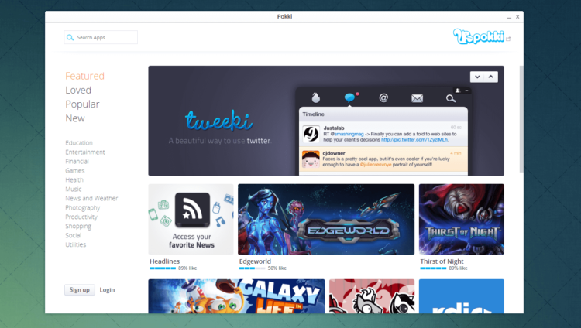Click the Edgeworld rating bar
This screenshot has height=328, width=581.
point(252,268)
